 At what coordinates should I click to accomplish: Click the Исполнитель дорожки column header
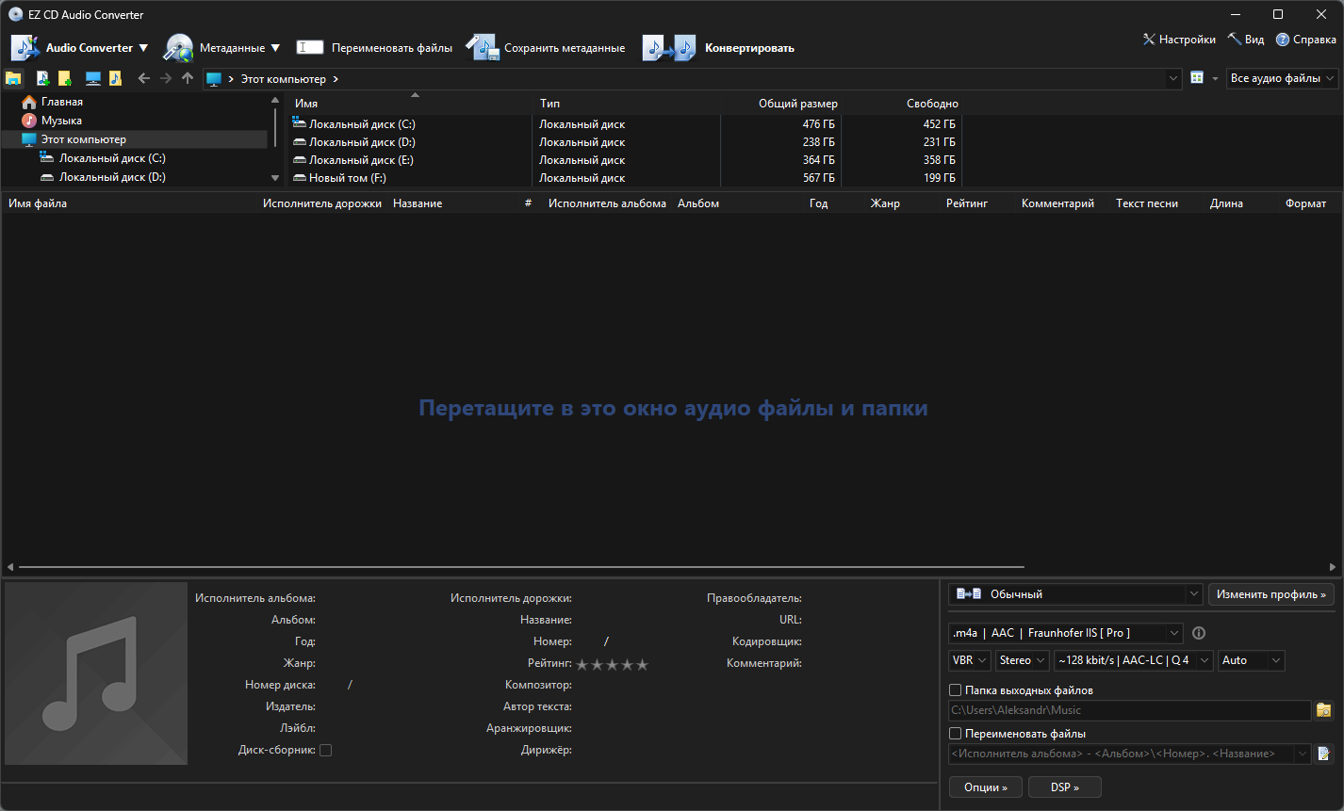pyautogui.click(x=322, y=203)
